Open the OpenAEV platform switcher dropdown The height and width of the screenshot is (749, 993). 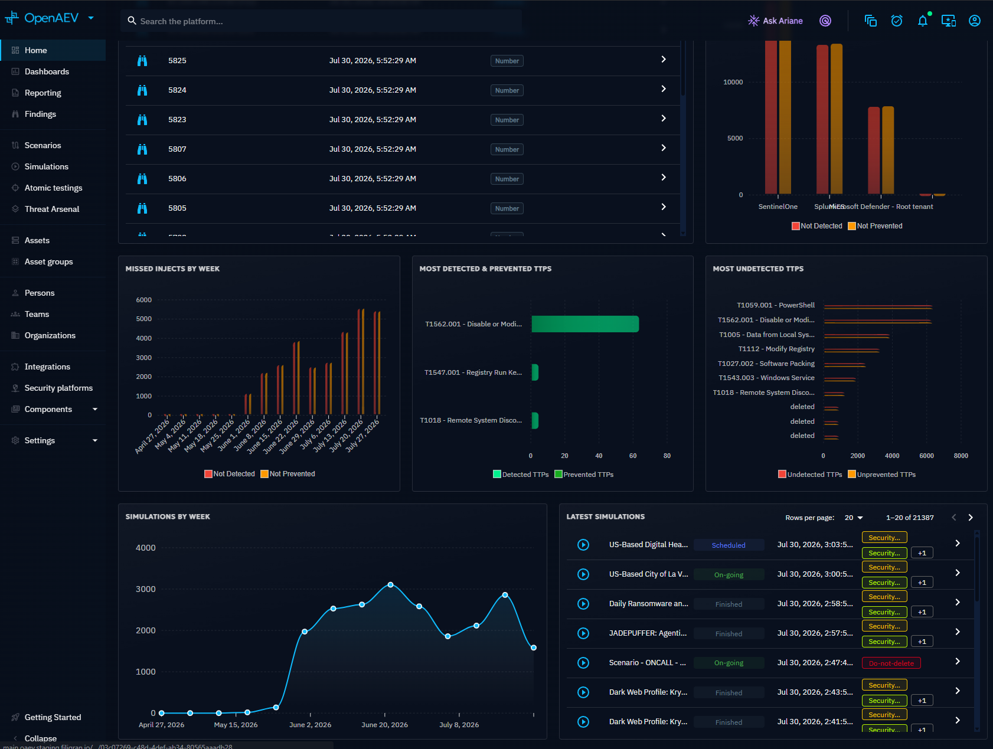[x=91, y=18]
